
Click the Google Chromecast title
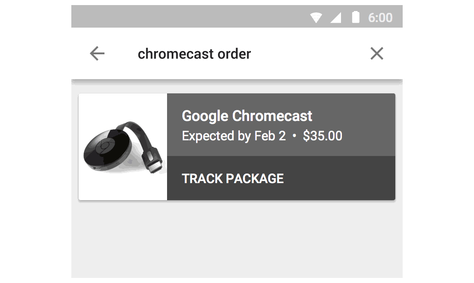247,116
